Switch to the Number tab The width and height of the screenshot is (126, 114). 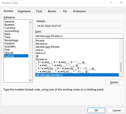coord(9,11)
